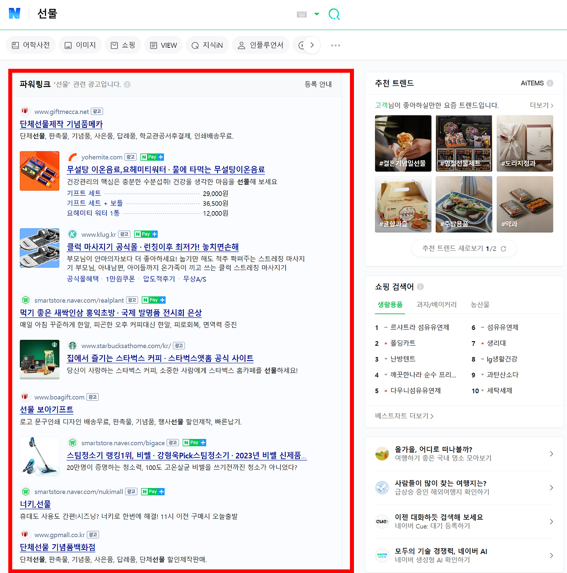Open the 단체선물제작 기념품메카 ad link

point(61,124)
